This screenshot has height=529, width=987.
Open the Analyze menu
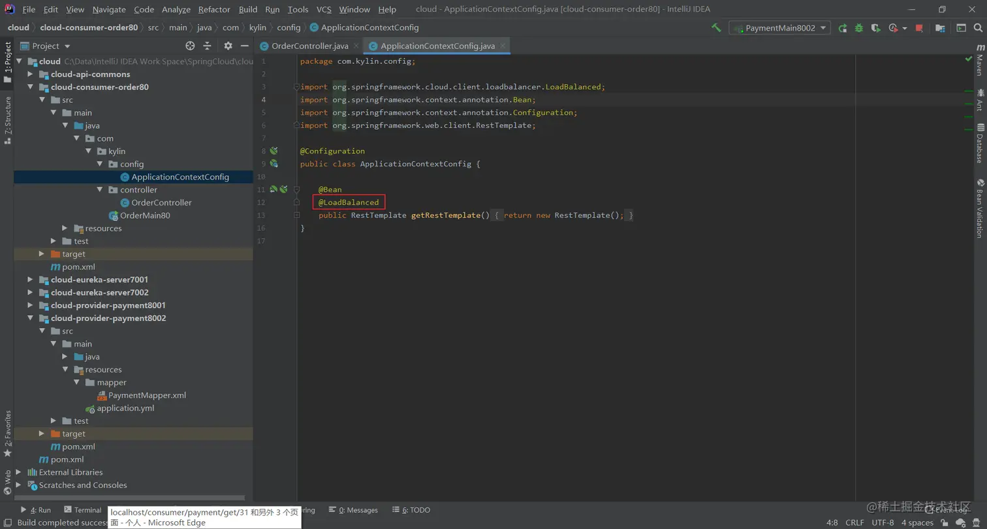(176, 9)
